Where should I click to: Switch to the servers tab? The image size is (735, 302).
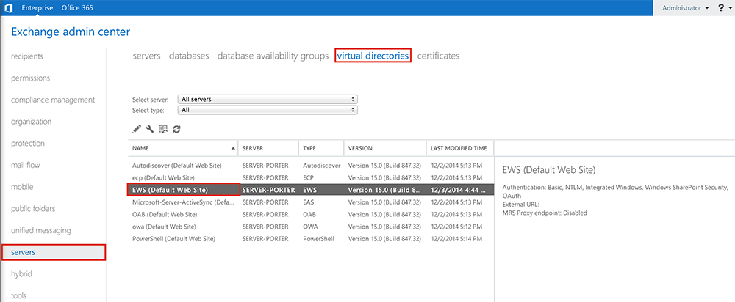[x=147, y=56]
